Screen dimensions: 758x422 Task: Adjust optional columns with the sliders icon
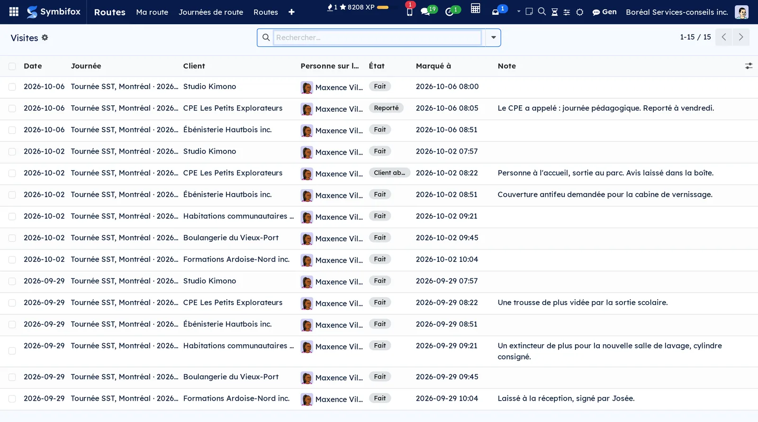pos(749,66)
